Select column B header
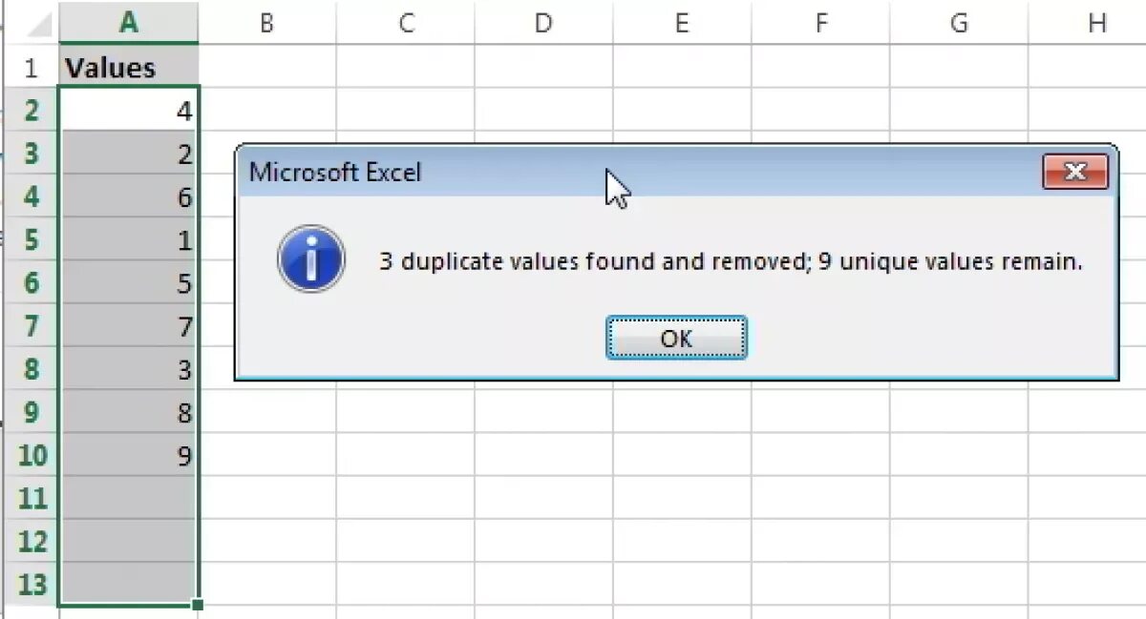 coord(266,23)
